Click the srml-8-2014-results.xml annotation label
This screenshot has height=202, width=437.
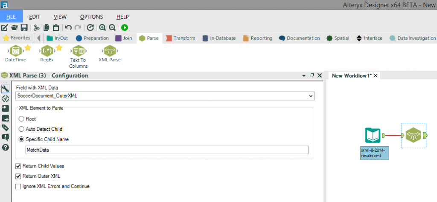(374, 153)
